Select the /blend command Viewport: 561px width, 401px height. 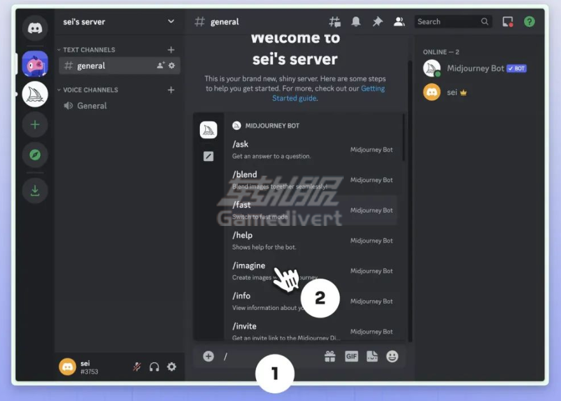[x=245, y=174]
